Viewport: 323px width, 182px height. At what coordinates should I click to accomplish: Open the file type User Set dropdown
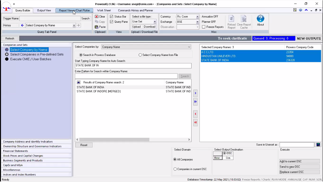pyautogui.click(x=155, y=22)
